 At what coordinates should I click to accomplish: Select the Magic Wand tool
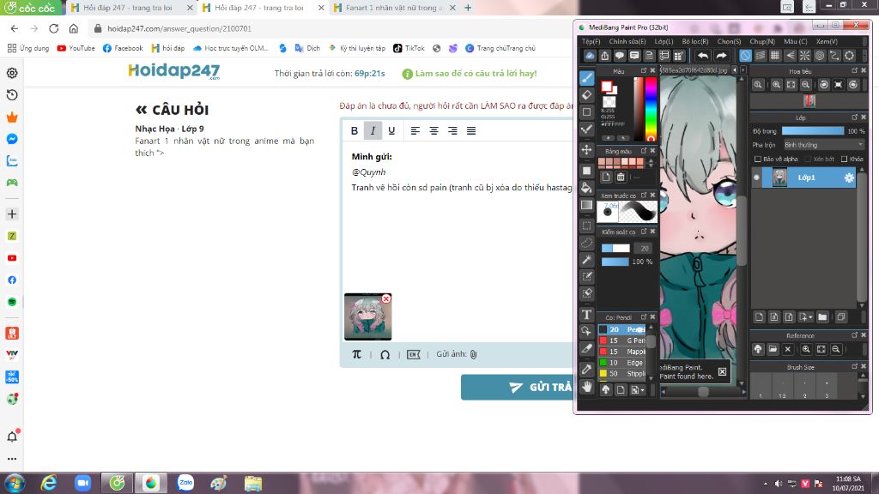coord(586,259)
